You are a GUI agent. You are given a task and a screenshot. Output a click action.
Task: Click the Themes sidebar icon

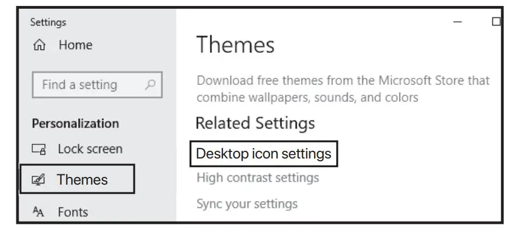[x=38, y=180]
